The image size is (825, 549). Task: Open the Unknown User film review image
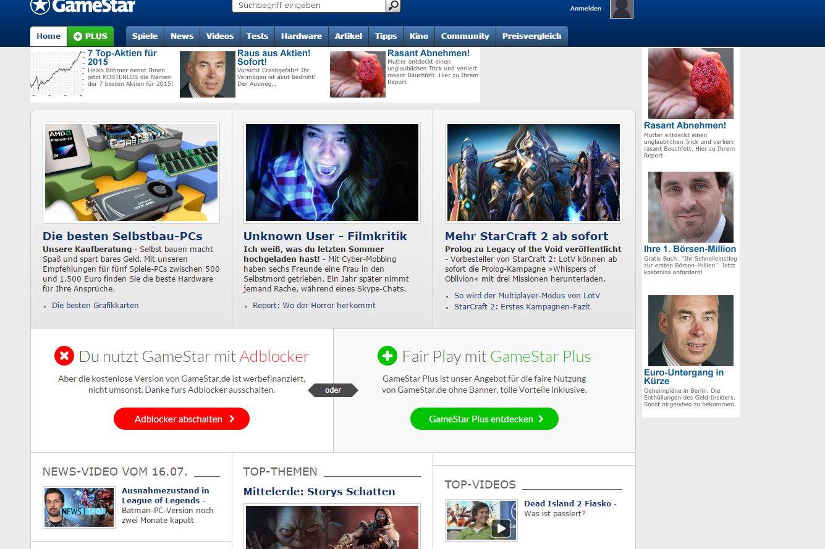(332, 173)
